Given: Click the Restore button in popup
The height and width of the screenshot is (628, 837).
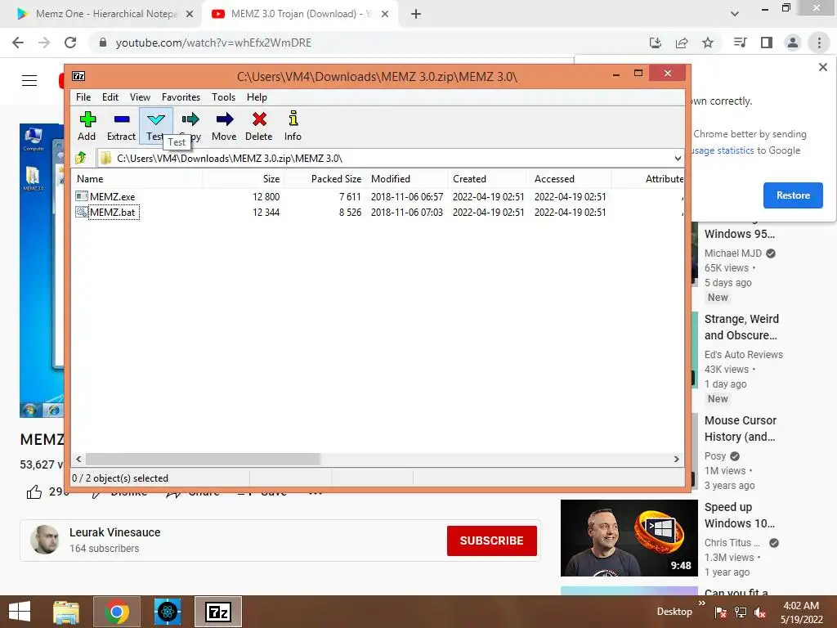Looking at the screenshot, I should click(793, 195).
